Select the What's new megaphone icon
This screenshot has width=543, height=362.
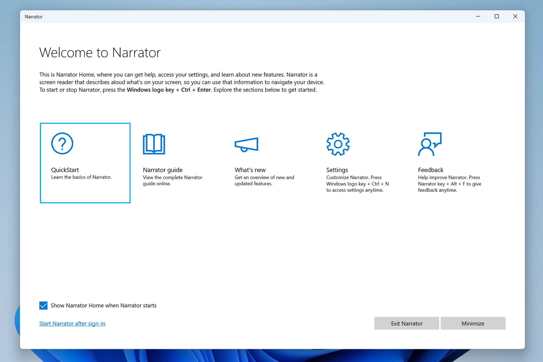246,144
